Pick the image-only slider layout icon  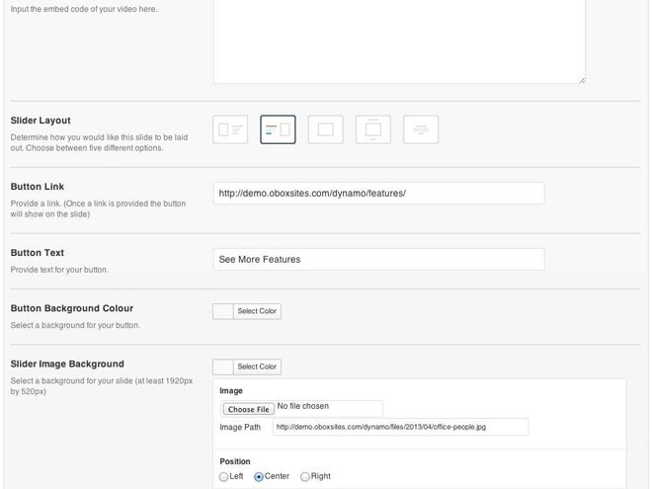point(326,129)
